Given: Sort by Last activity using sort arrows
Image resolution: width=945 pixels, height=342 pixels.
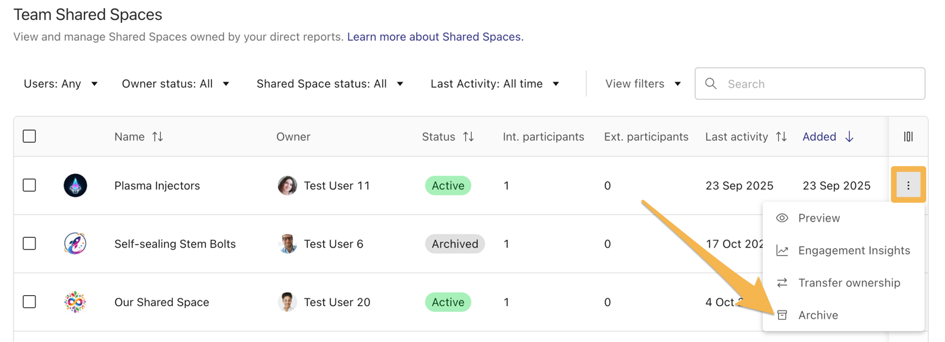Looking at the screenshot, I should pyautogui.click(x=781, y=137).
